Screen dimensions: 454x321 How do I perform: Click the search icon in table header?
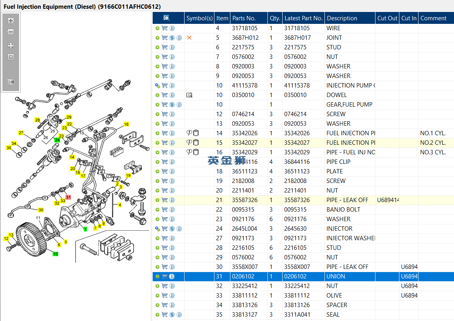tap(167, 18)
